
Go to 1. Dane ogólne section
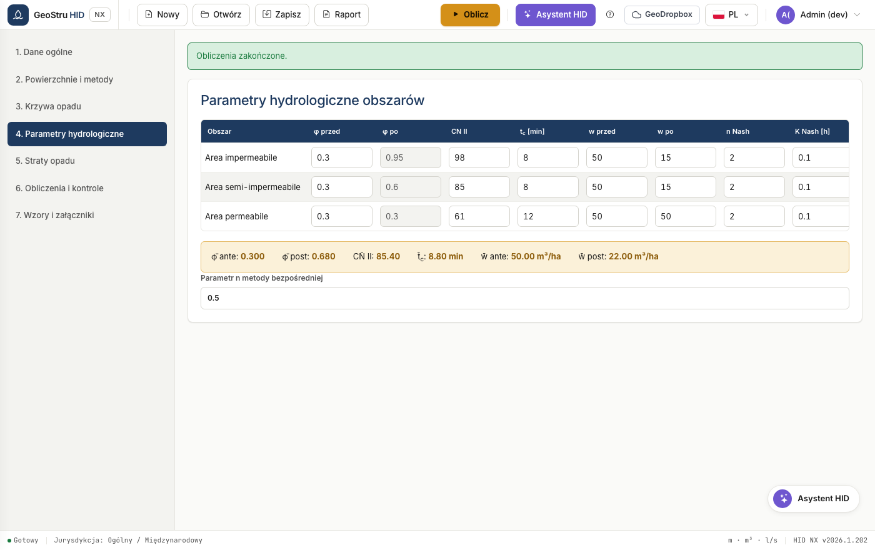coord(87,52)
